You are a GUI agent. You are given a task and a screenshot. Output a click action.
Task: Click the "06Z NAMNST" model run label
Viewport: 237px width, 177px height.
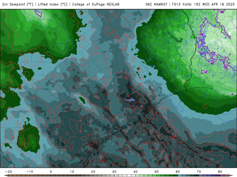tap(156, 4)
